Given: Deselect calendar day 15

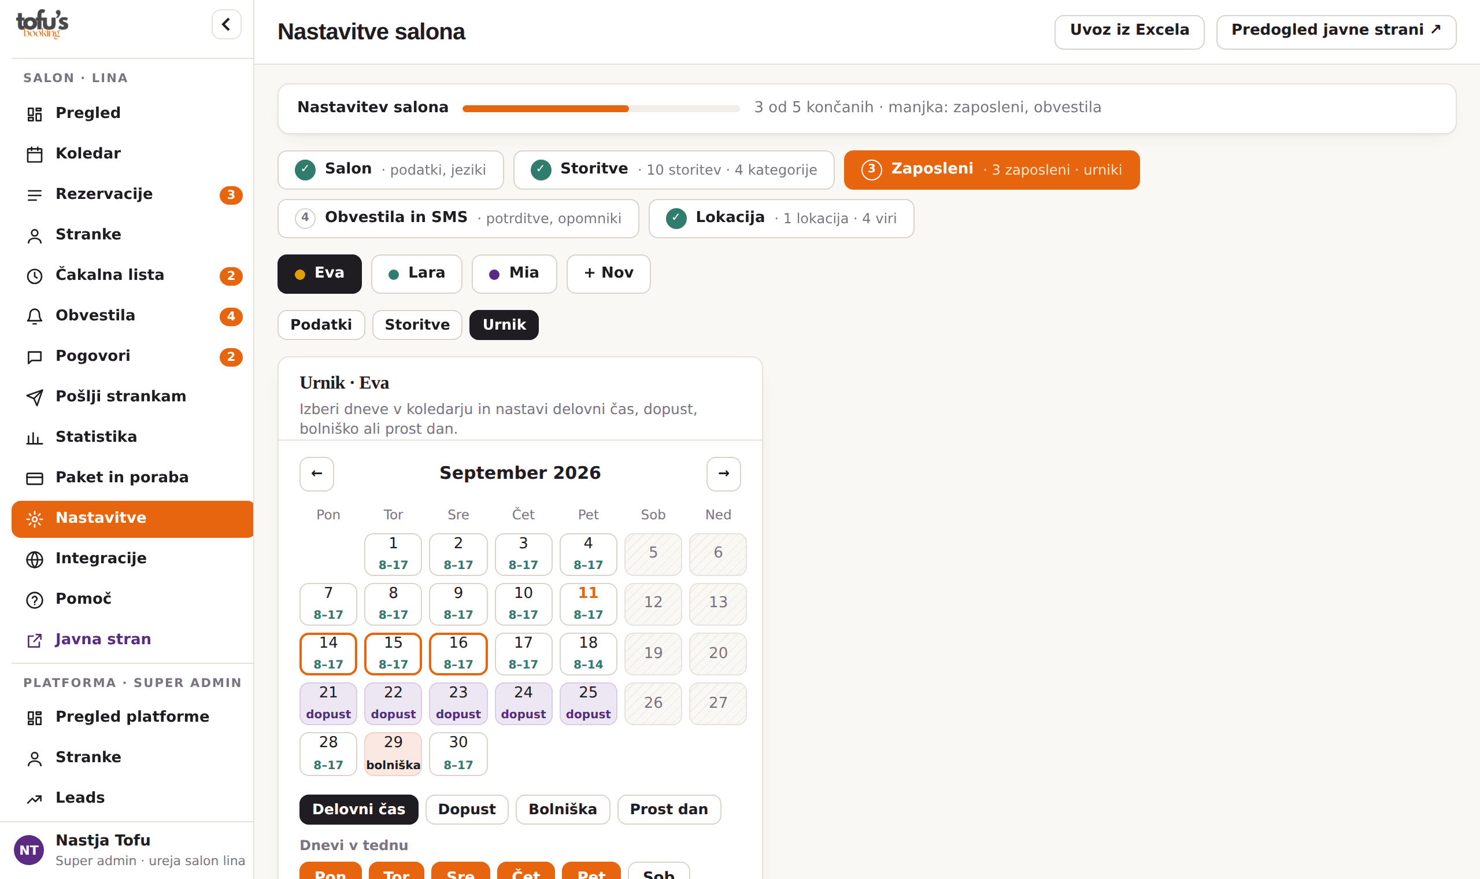Looking at the screenshot, I should (x=393, y=653).
